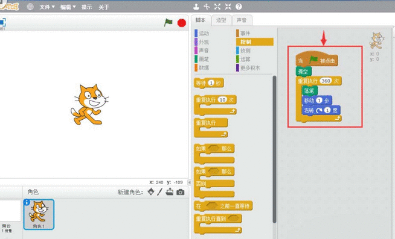Click the forever 重复执行 palette block
Viewport: 395px width, 239px height.
pos(211,128)
